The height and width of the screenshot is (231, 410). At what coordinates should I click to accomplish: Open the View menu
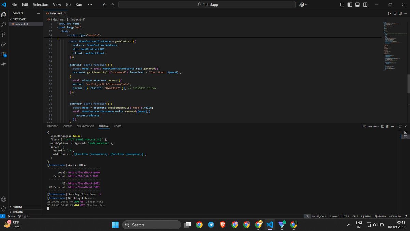57,5
